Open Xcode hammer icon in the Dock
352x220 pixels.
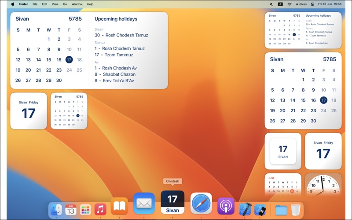point(245,209)
